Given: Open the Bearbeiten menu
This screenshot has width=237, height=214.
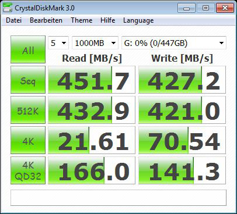Looking at the screenshot, I should (46, 20).
